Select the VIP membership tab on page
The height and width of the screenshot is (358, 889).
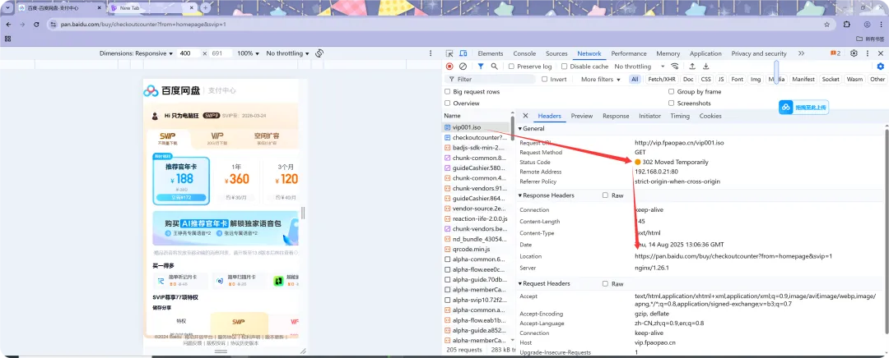[x=217, y=138]
